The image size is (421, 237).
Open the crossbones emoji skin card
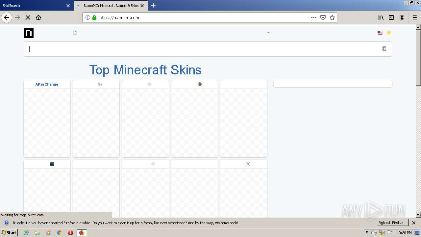pos(244,188)
